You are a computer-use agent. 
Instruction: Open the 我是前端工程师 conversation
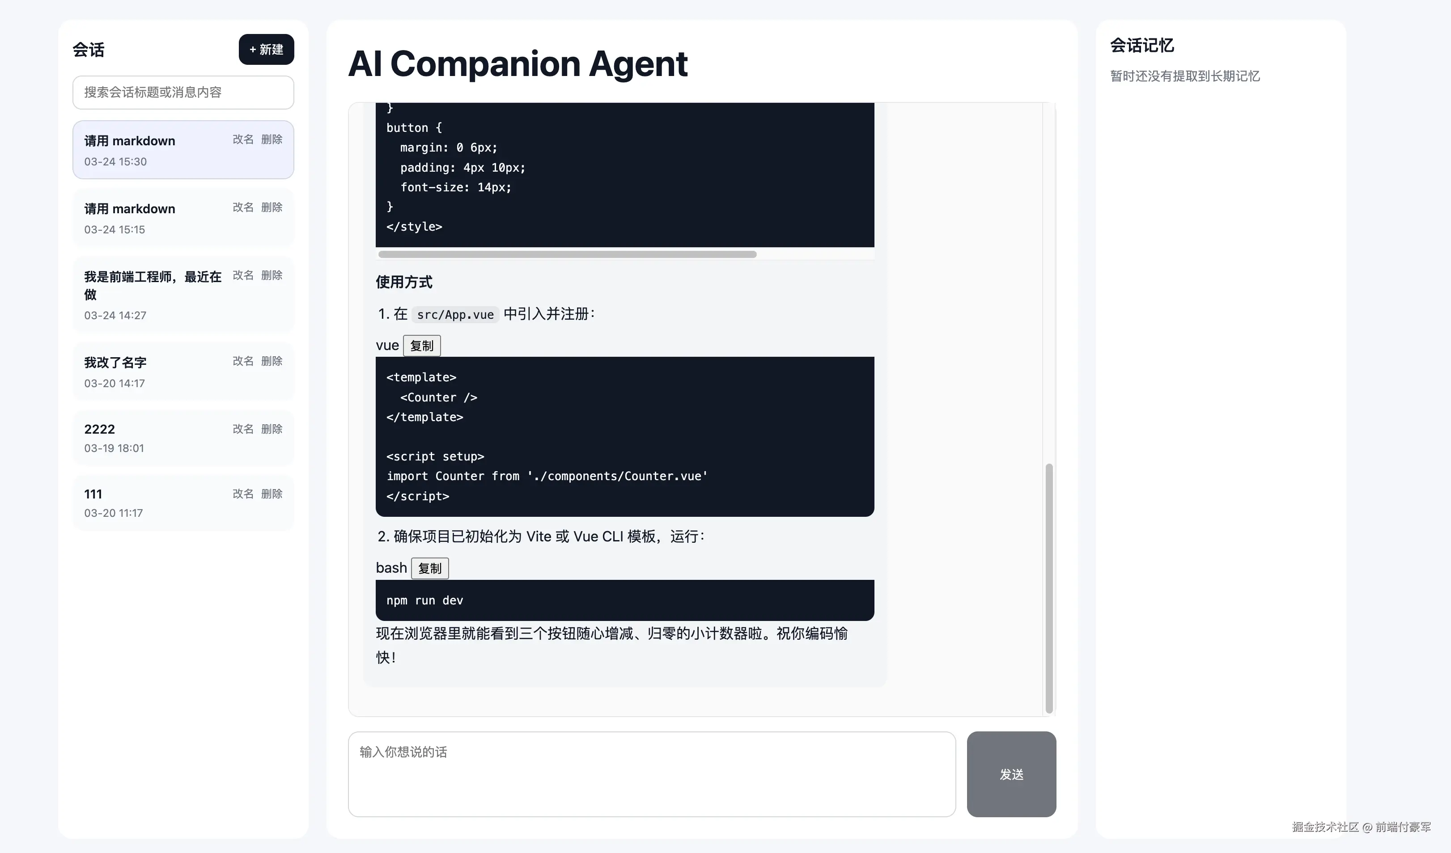coord(150,295)
